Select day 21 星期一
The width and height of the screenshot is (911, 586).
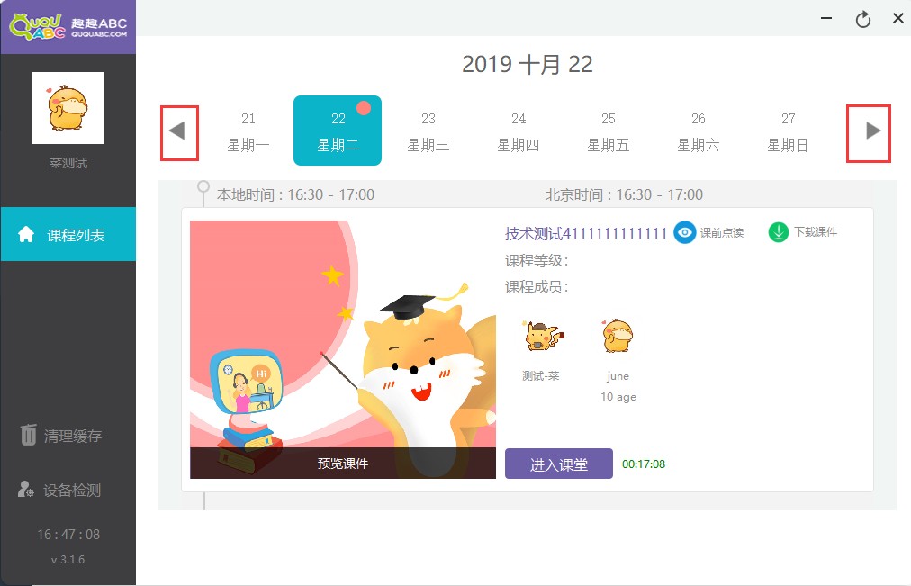coord(248,131)
